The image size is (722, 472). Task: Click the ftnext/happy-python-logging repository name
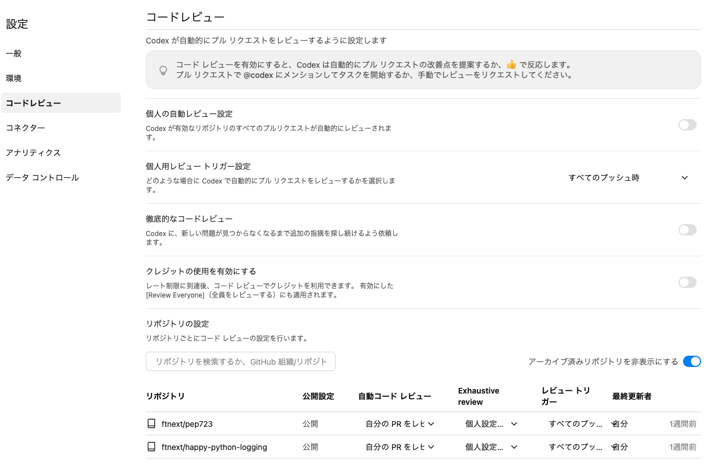(x=214, y=447)
